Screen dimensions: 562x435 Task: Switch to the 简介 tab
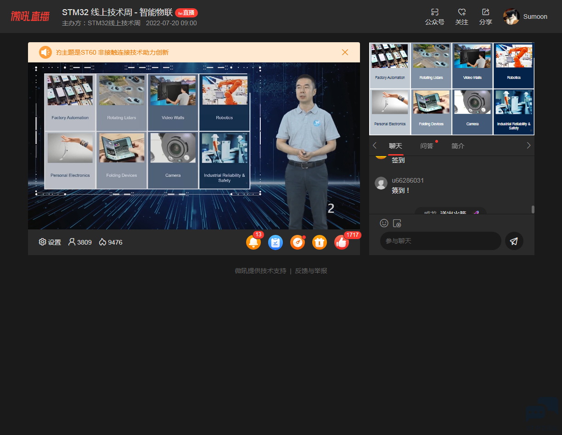(458, 146)
